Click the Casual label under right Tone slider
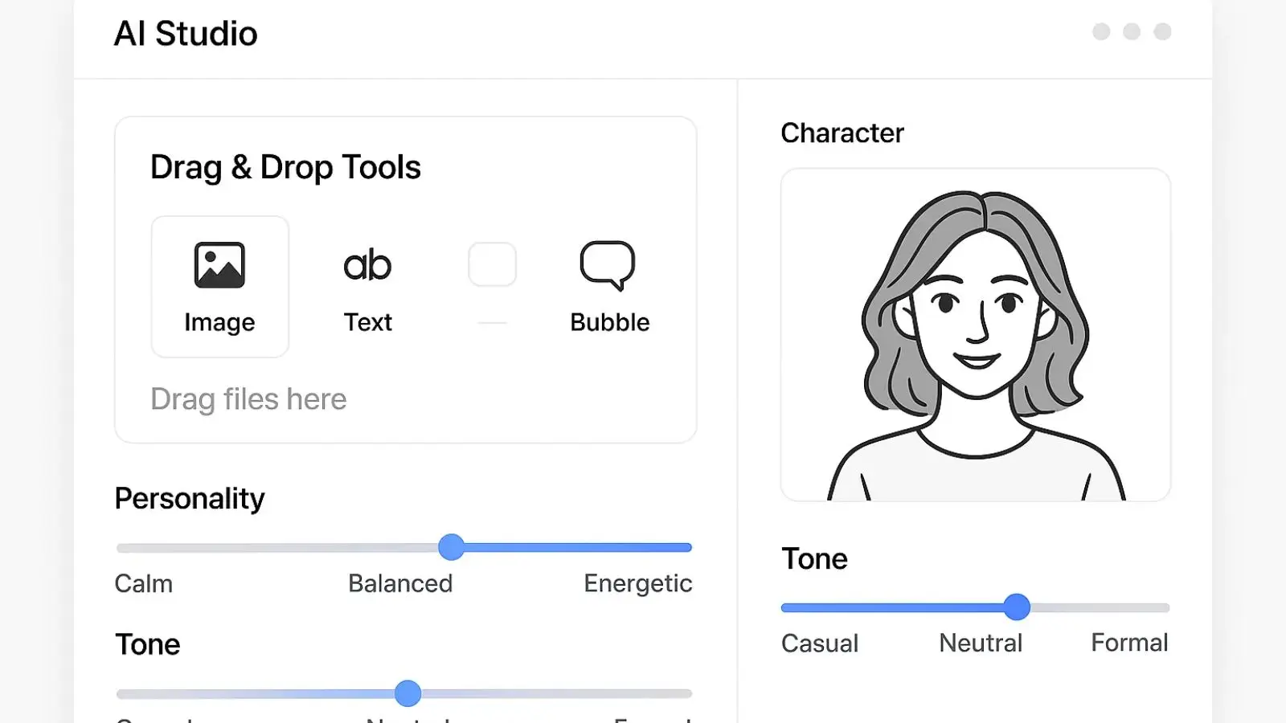This screenshot has height=723, width=1286. pyautogui.click(x=820, y=643)
